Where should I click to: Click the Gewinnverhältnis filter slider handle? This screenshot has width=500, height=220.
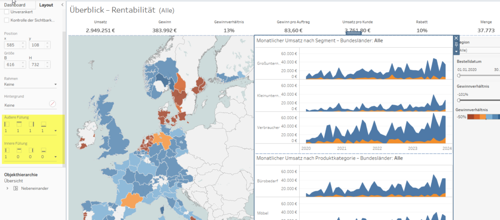[459, 100]
